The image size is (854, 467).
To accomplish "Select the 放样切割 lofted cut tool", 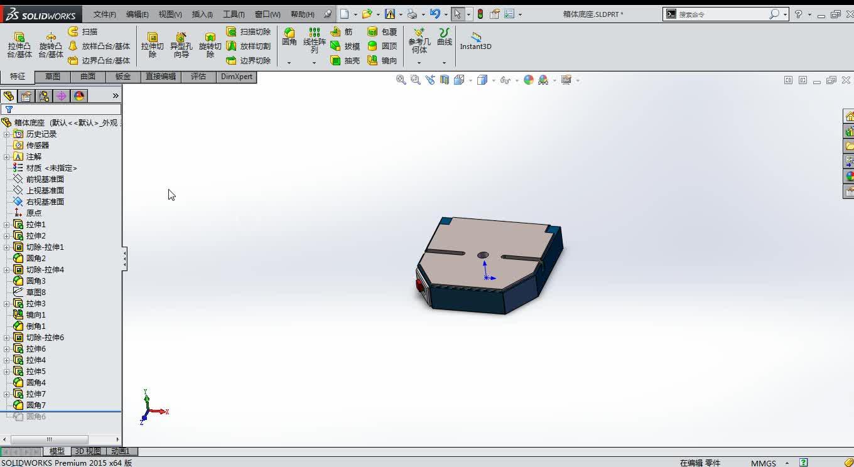I will pyautogui.click(x=249, y=46).
